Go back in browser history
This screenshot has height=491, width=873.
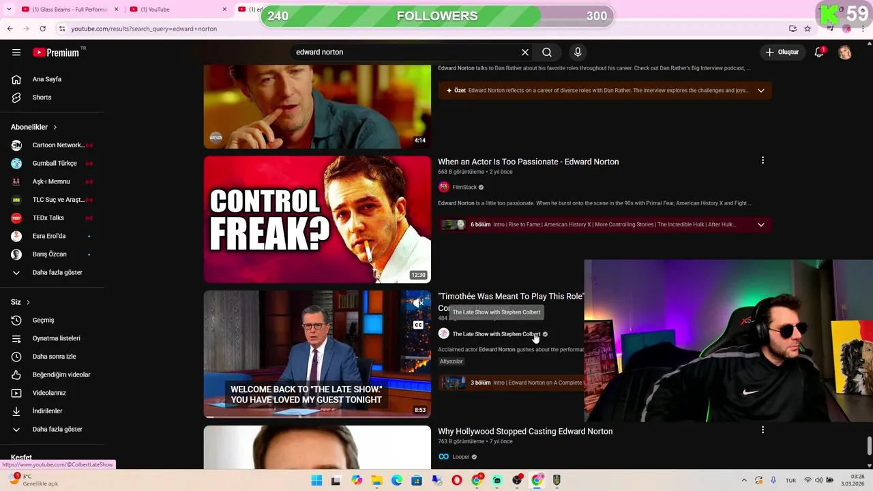[10, 29]
